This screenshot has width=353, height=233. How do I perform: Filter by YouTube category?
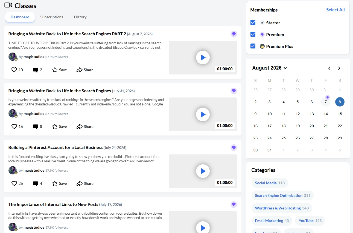[310, 221]
